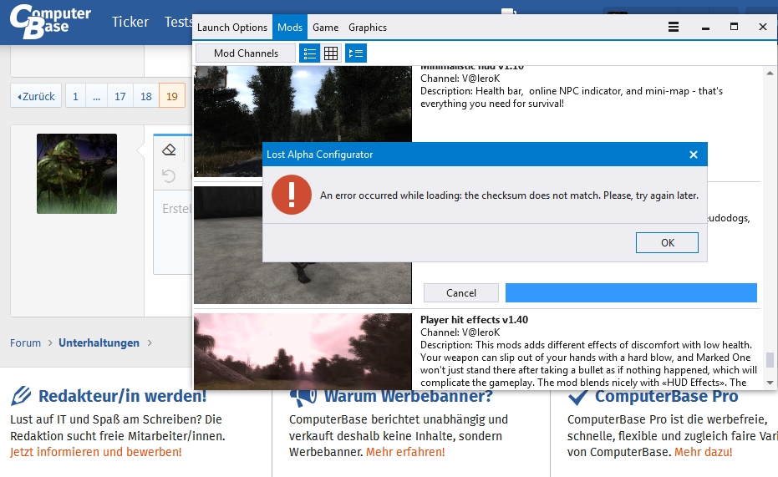Close the Lost Alpha Configurator error dialog
The image size is (778, 477).
694,155
